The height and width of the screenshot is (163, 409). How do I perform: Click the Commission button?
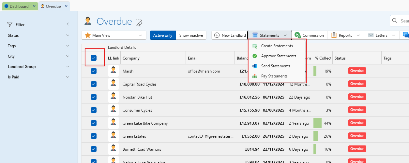pyautogui.click(x=309, y=35)
